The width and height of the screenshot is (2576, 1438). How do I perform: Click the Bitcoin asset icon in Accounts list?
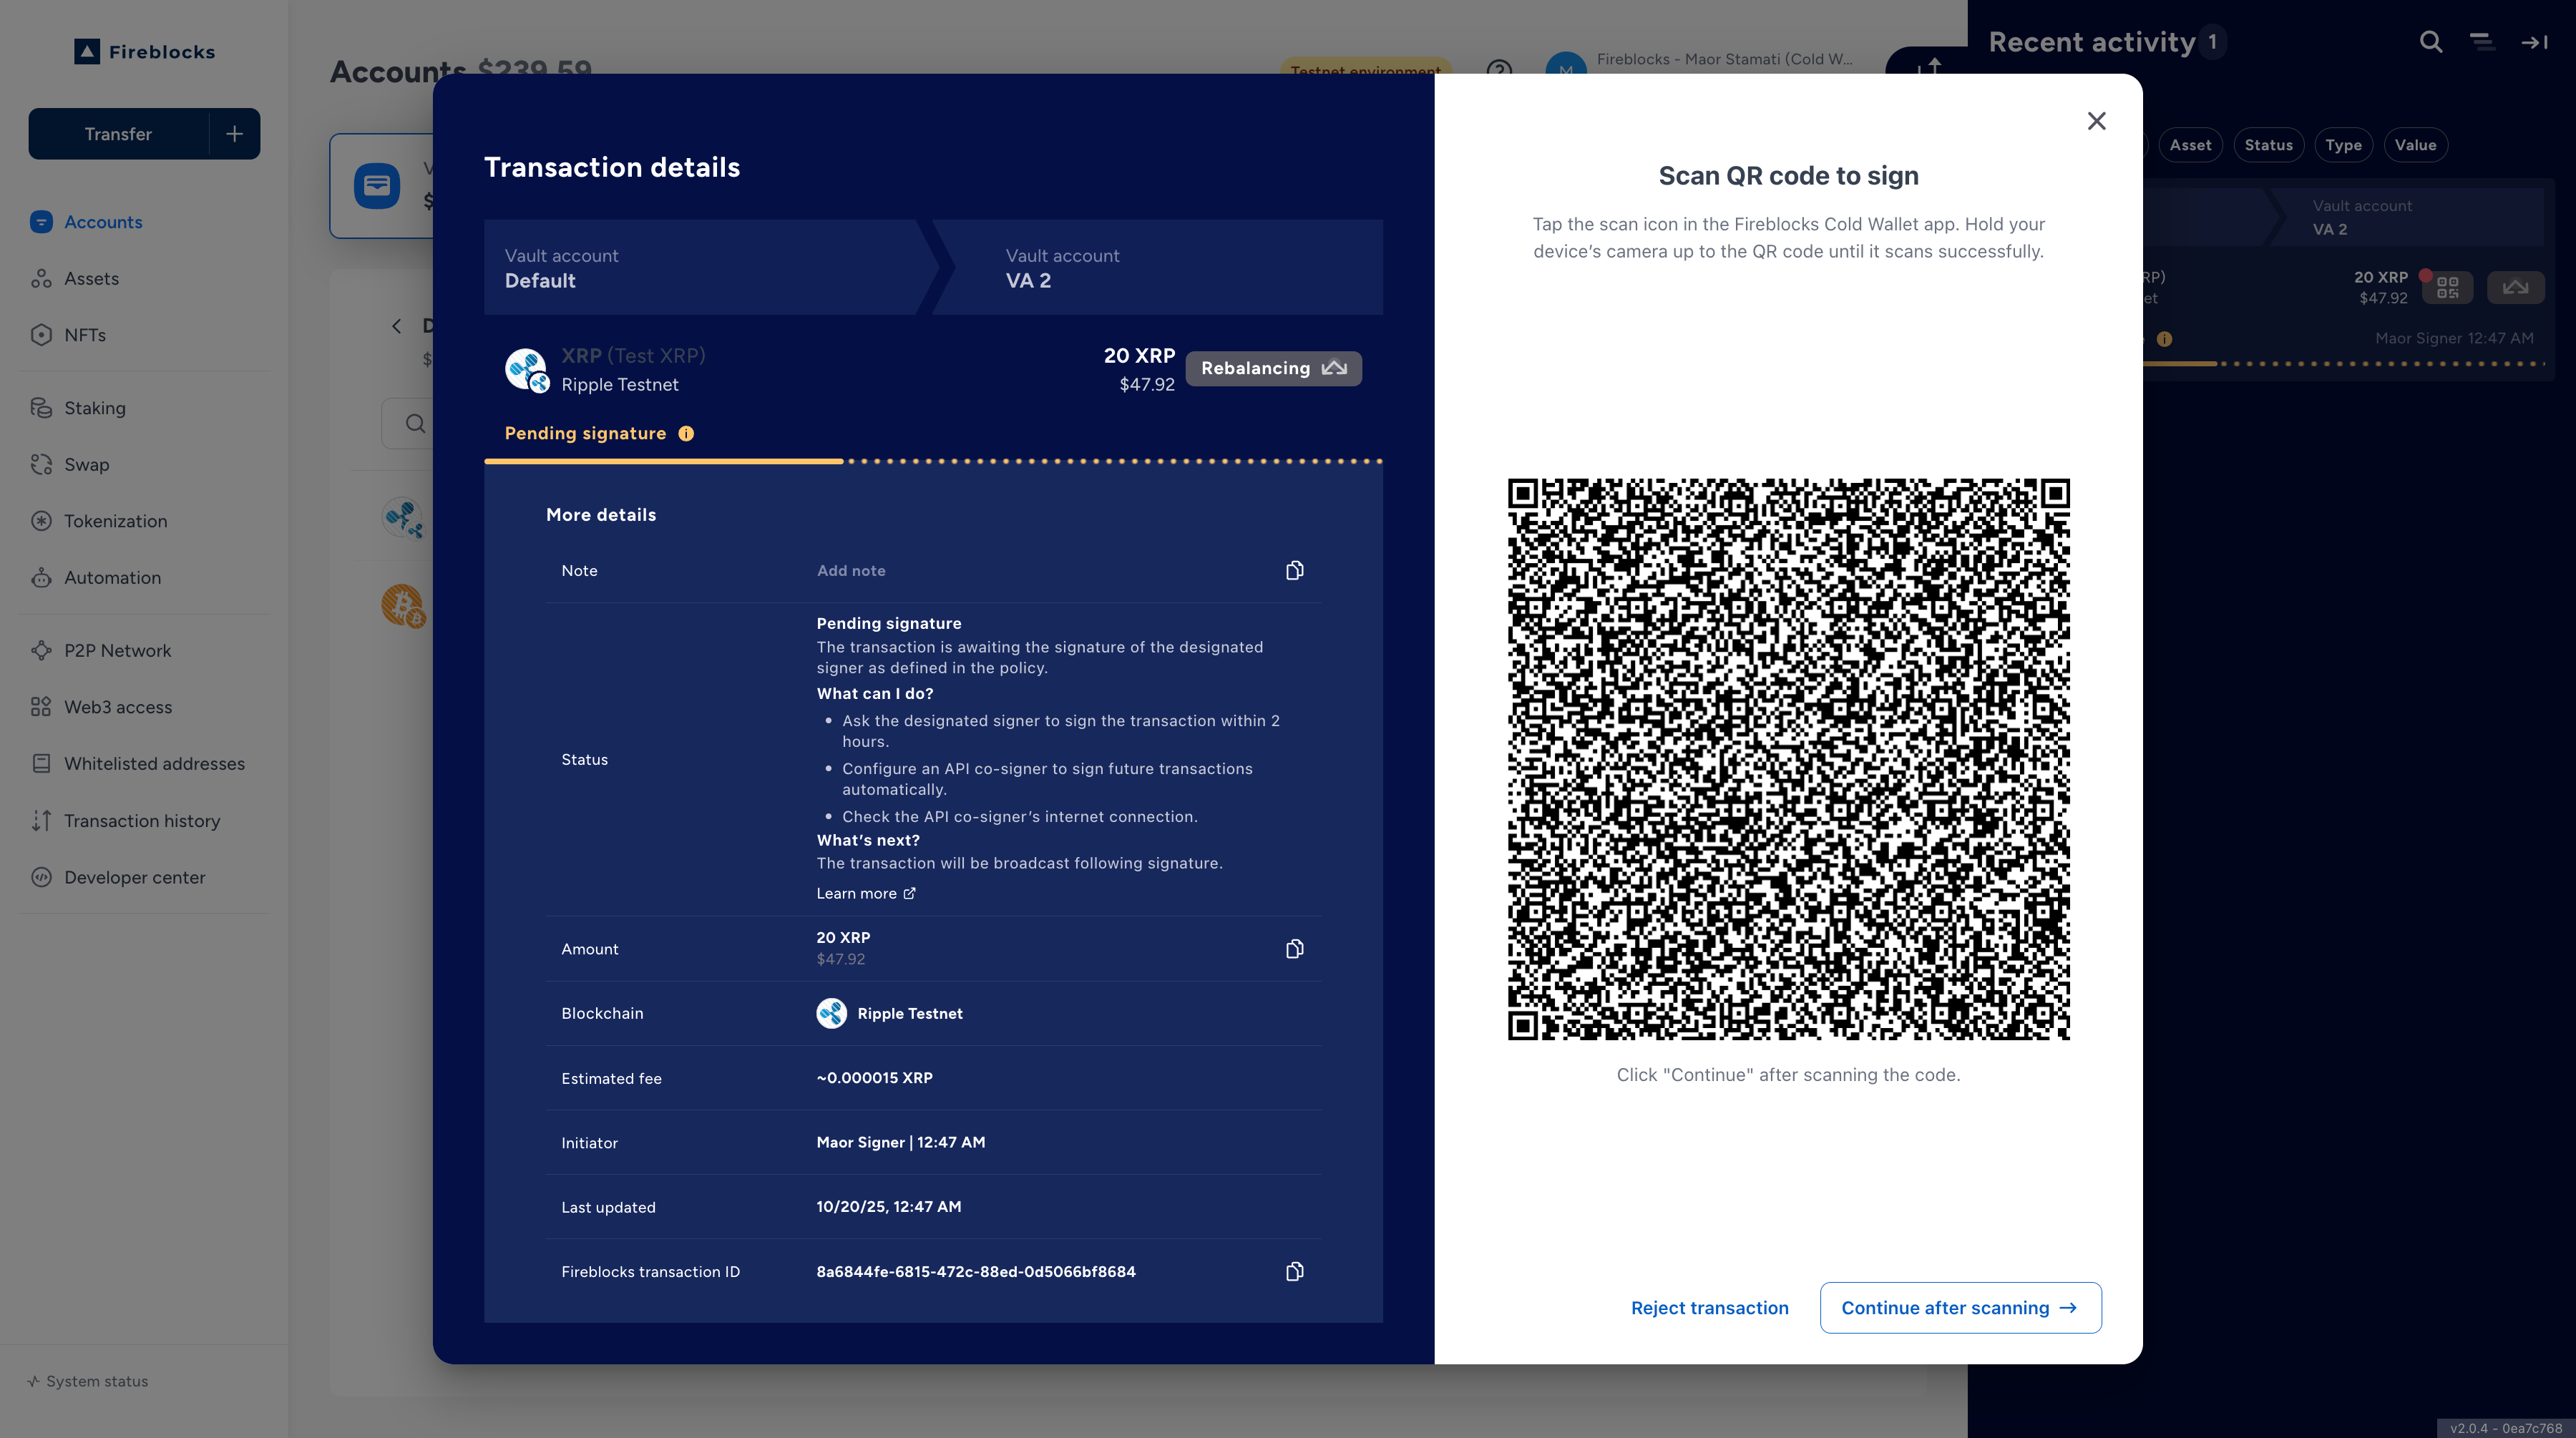tap(403, 605)
